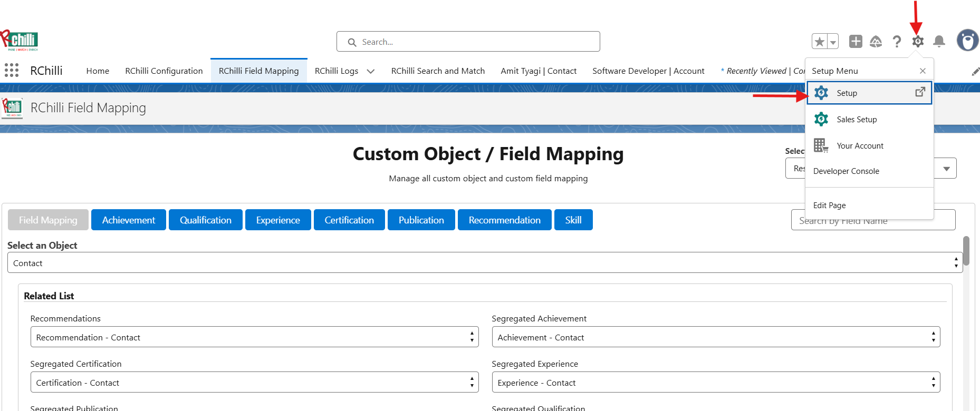Switch to RChilli Field Mapping tab
This screenshot has height=411, width=980.
258,71
